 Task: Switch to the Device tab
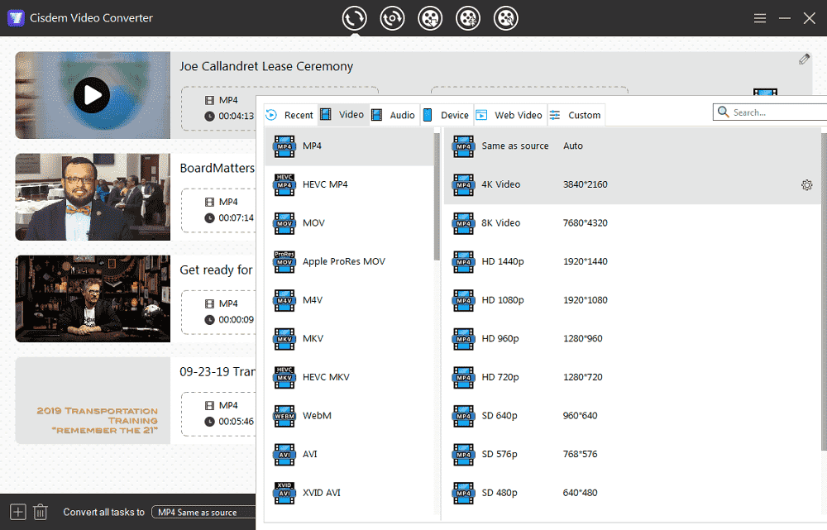pos(447,115)
